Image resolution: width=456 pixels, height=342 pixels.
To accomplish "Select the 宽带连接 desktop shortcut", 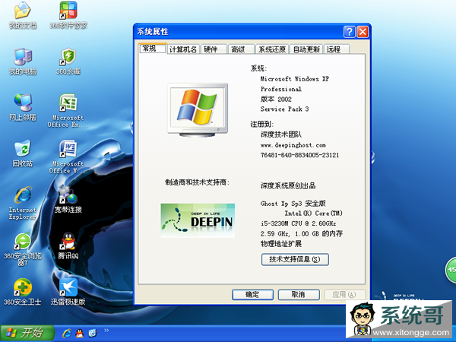I will pyautogui.click(x=68, y=199).
